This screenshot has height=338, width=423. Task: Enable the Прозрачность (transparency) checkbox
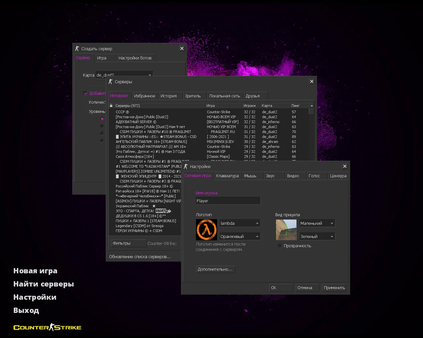click(280, 246)
